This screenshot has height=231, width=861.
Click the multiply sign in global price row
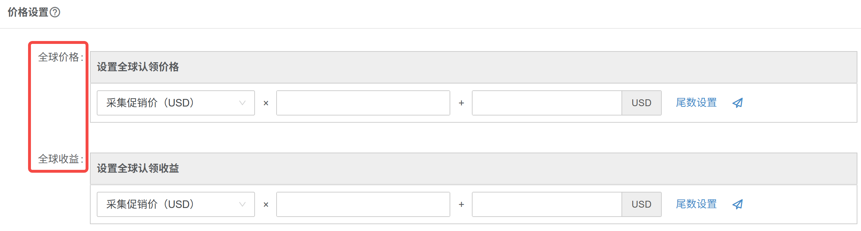point(266,103)
